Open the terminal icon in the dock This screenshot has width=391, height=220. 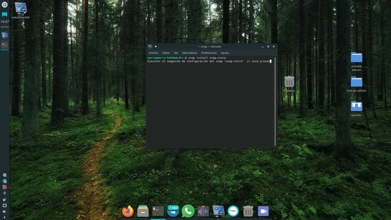158,211
